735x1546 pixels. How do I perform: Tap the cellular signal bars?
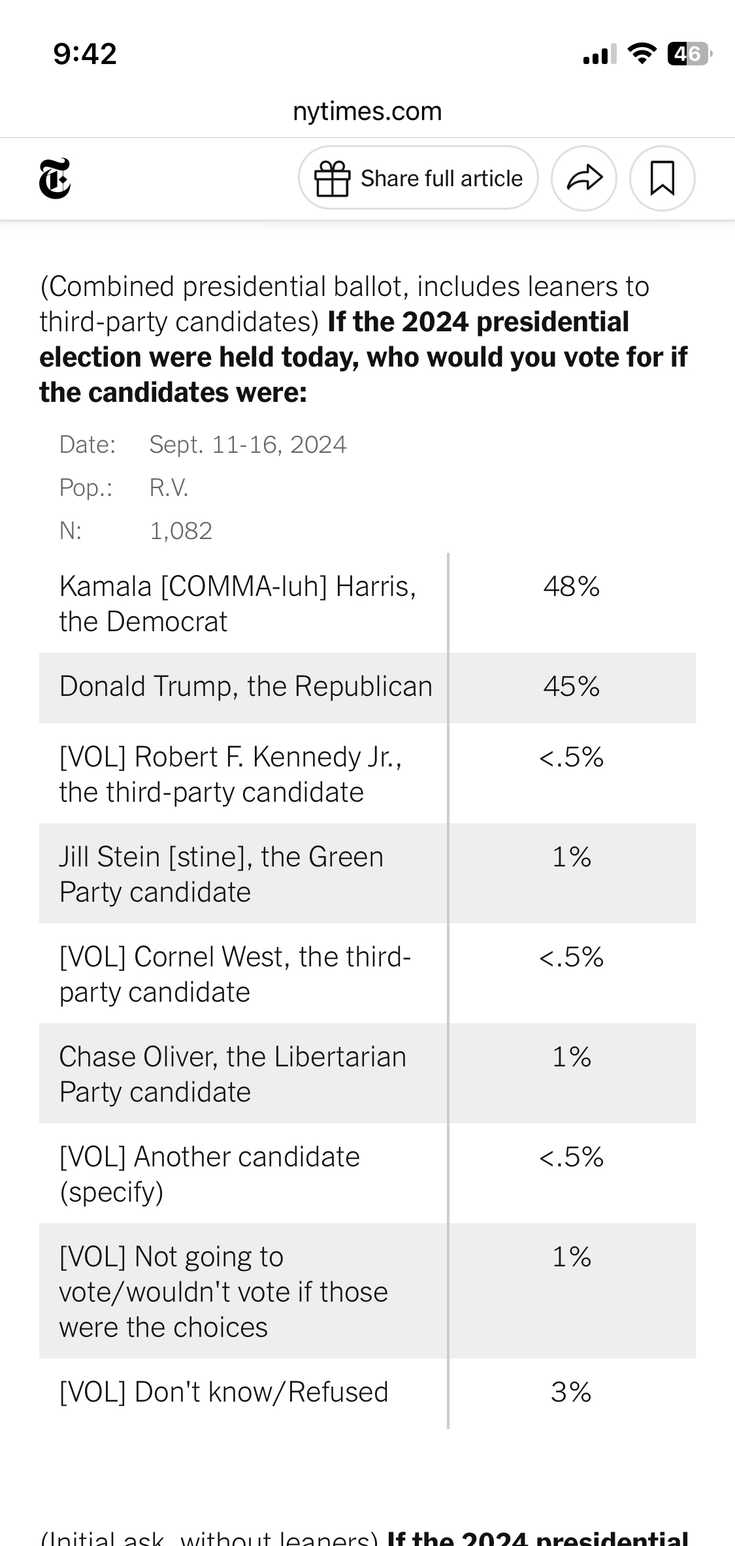599,55
